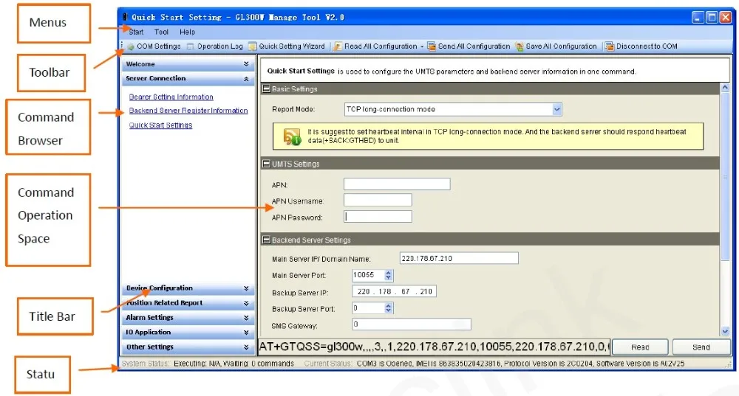Click the Current Status COM3 text
The height and width of the screenshot is (396, 739).
click(x=520, y=364)
